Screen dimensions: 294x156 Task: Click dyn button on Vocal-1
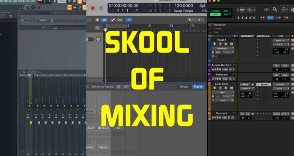point(218,53)
